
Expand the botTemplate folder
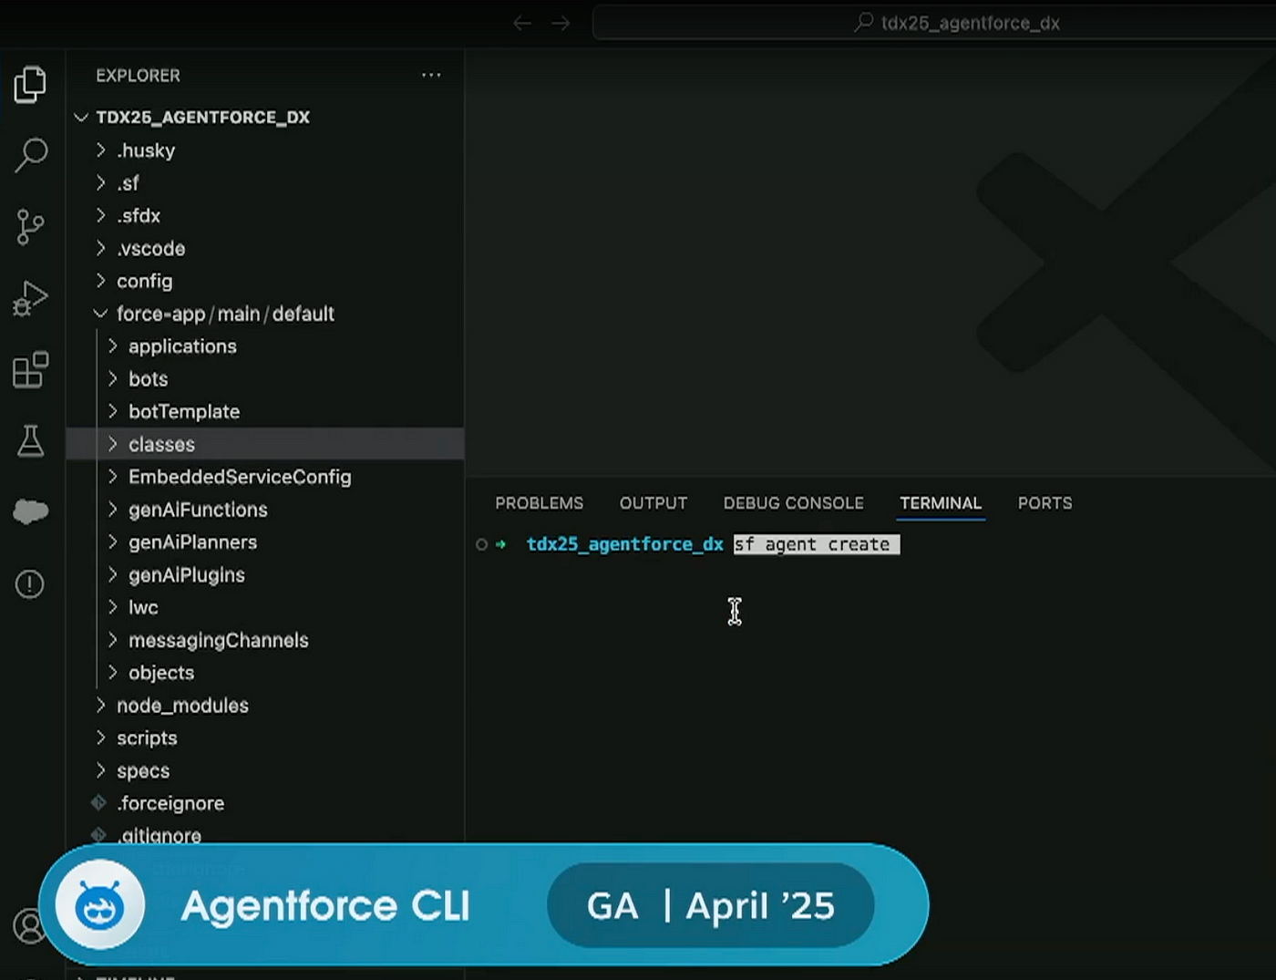pos(113,412)
